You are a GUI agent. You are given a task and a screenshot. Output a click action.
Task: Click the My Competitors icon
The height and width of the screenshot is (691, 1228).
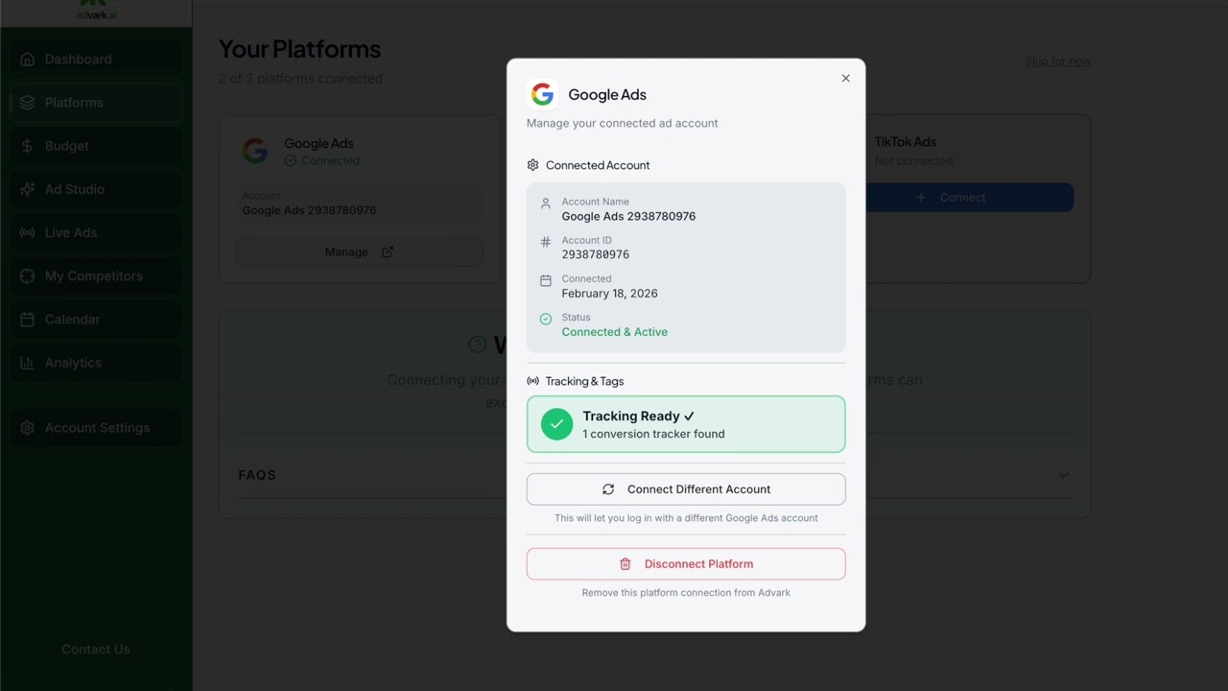pyautogui.click(x=27, y=276)
